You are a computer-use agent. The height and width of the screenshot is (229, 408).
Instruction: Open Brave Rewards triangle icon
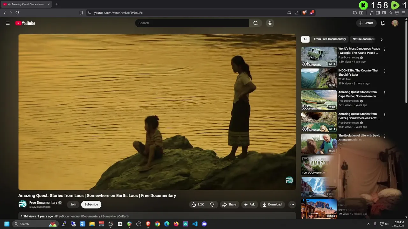click(312, 13)
